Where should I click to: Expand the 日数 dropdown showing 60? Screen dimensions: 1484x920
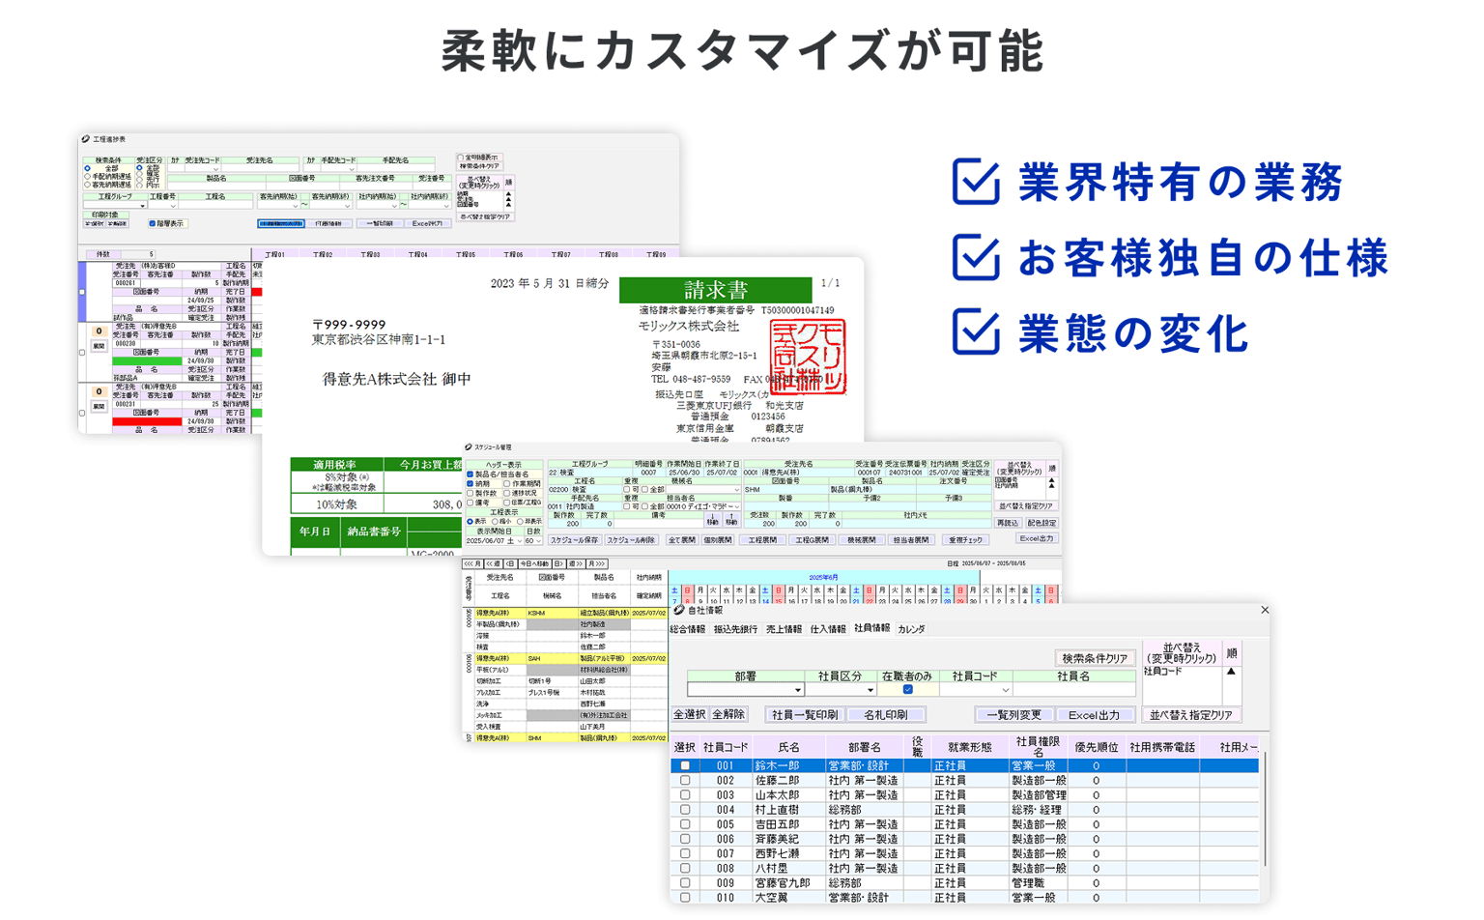click(x=539, y=541)
